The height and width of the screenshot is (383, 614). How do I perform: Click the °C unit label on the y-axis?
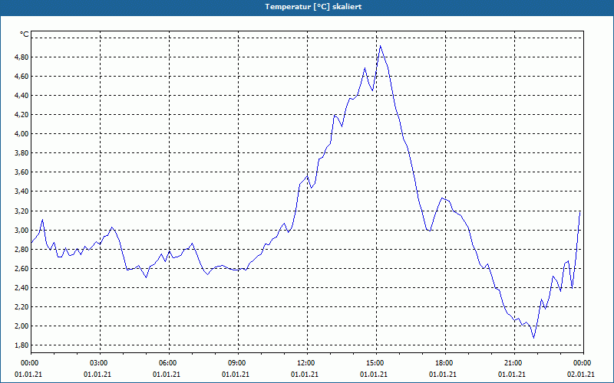tap(25, 34)
